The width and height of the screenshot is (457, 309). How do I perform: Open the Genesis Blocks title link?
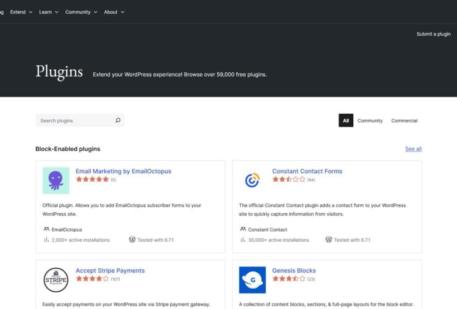click(294, 271)
